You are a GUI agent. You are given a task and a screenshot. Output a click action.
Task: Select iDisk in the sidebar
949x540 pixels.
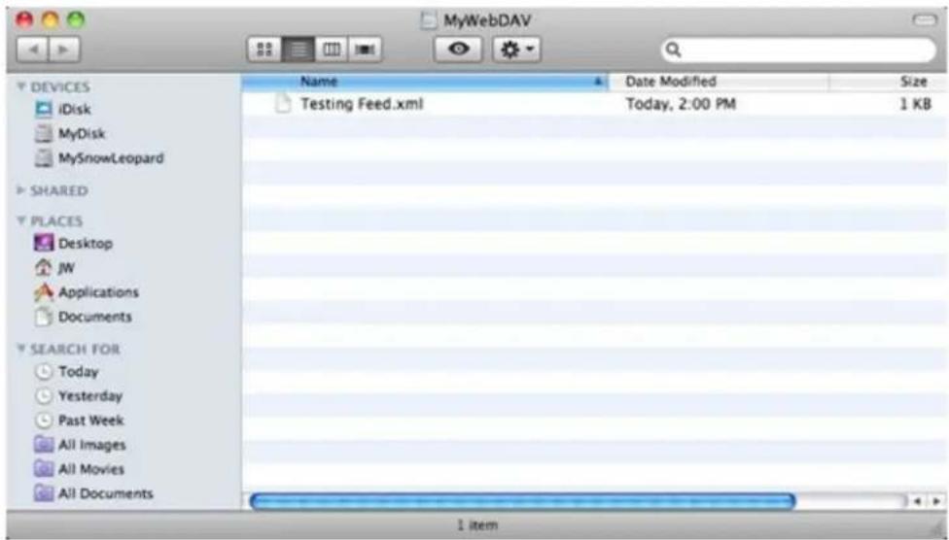(63, 110)
